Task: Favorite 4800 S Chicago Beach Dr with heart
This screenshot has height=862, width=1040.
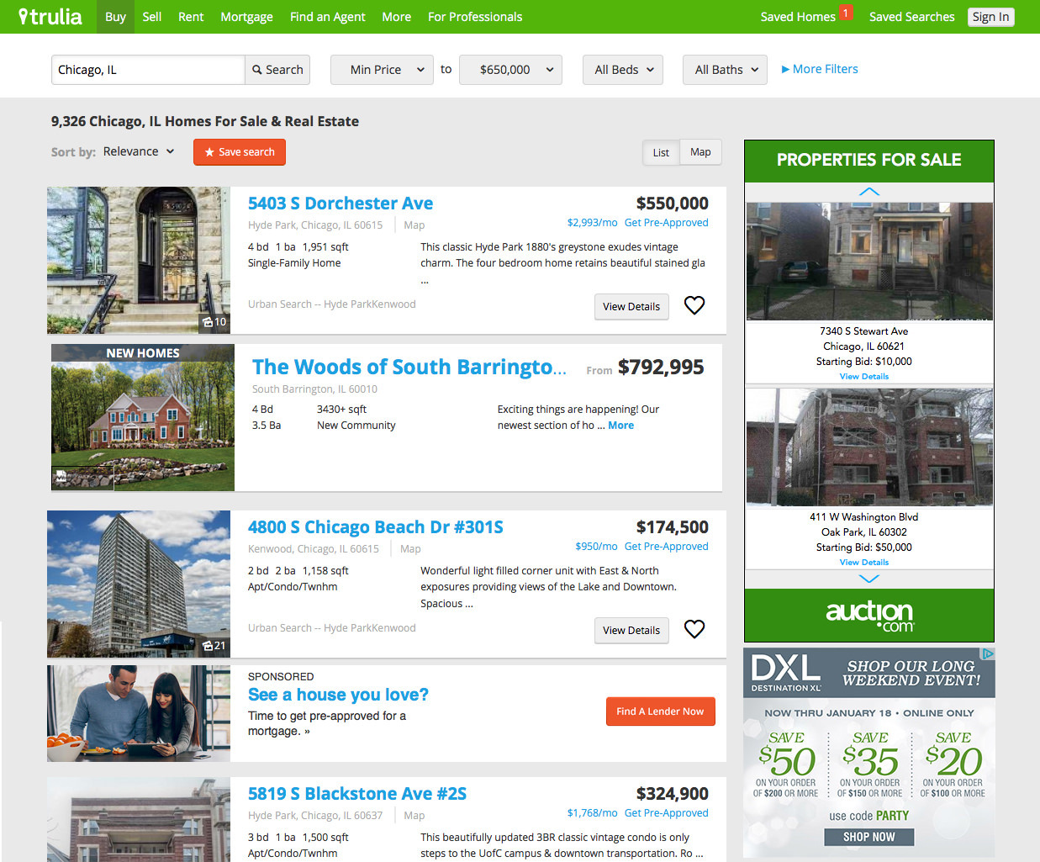Action: click(694, 629)
